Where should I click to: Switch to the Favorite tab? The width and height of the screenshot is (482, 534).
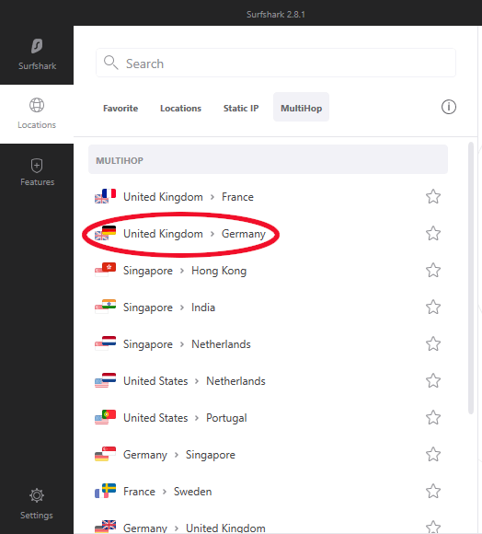pos(120,108)
